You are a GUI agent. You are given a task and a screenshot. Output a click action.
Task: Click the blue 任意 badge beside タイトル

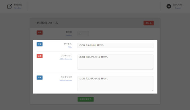point(40,44)
